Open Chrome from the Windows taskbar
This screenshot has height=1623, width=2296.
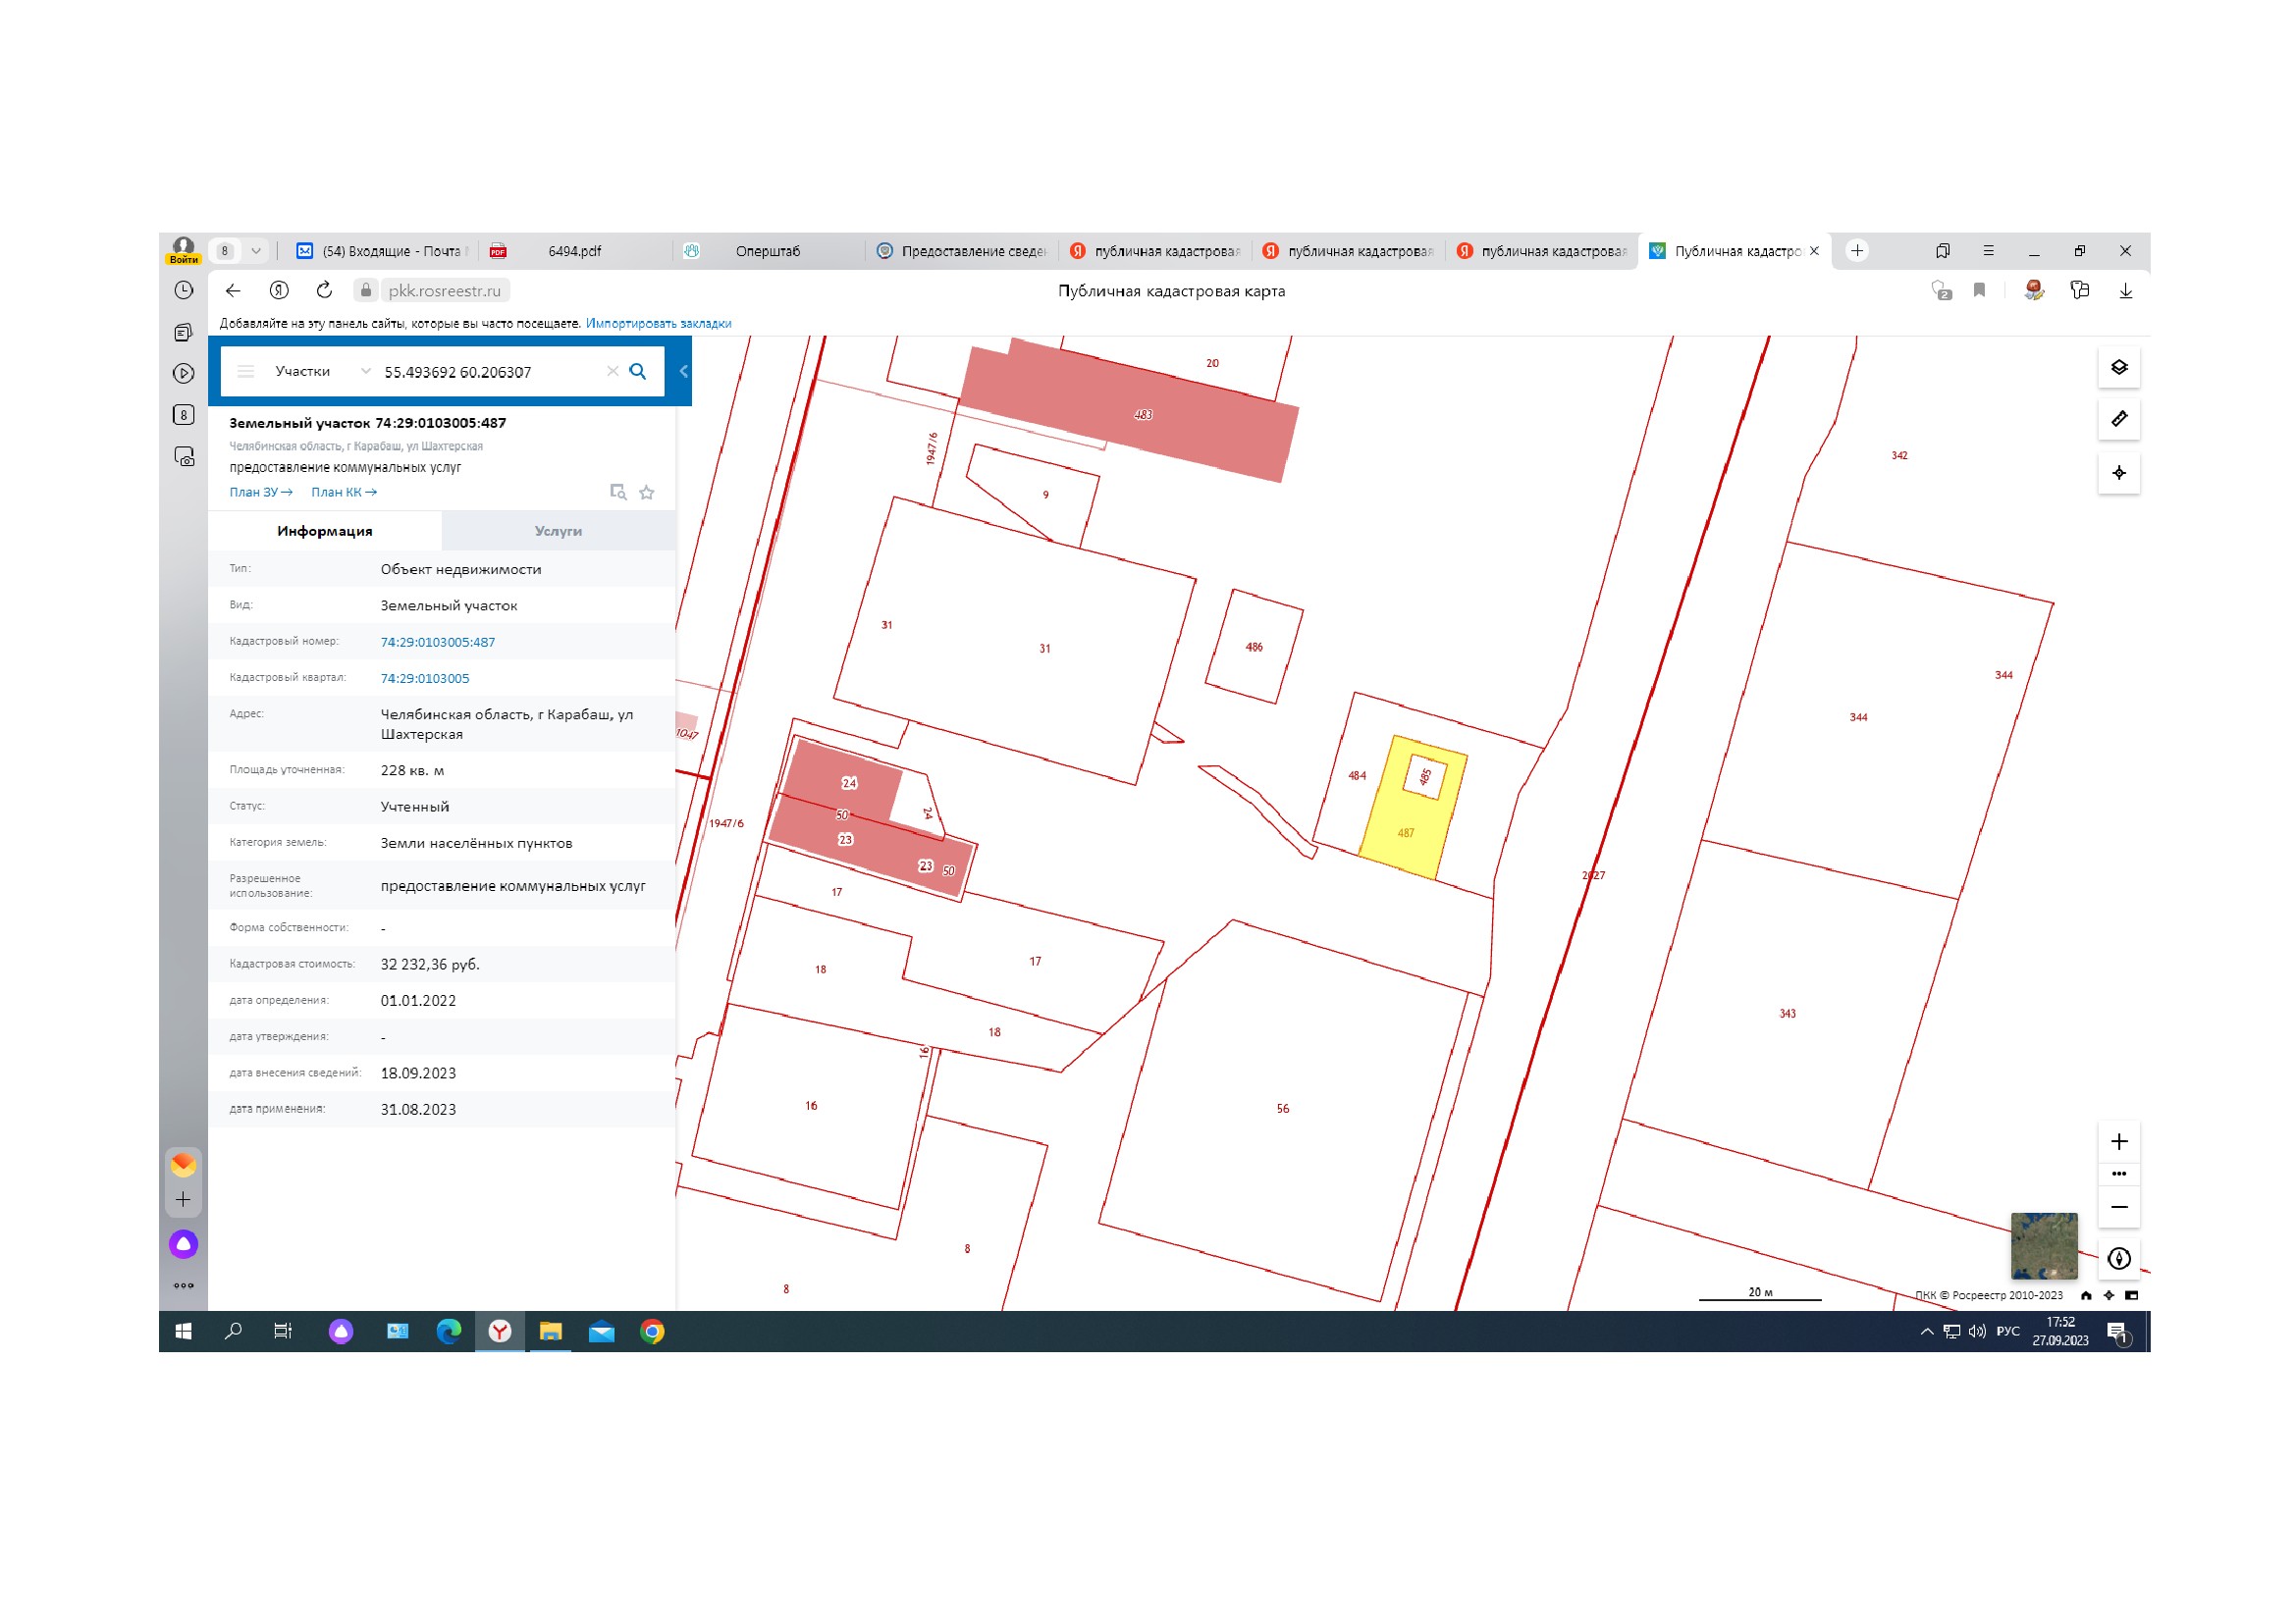click(x=652, y=1332)
